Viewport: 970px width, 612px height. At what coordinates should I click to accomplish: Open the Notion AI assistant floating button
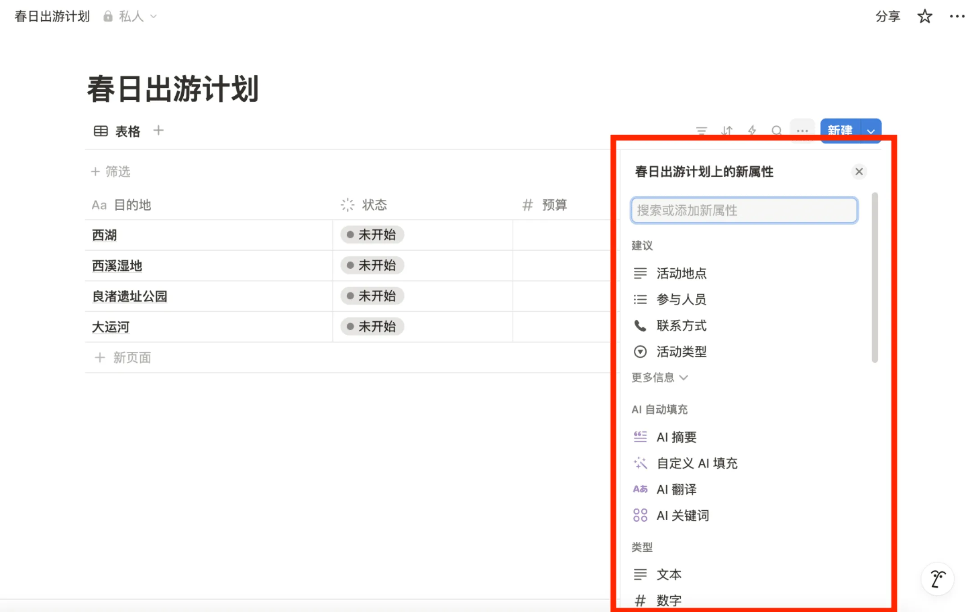click(938, 579)
